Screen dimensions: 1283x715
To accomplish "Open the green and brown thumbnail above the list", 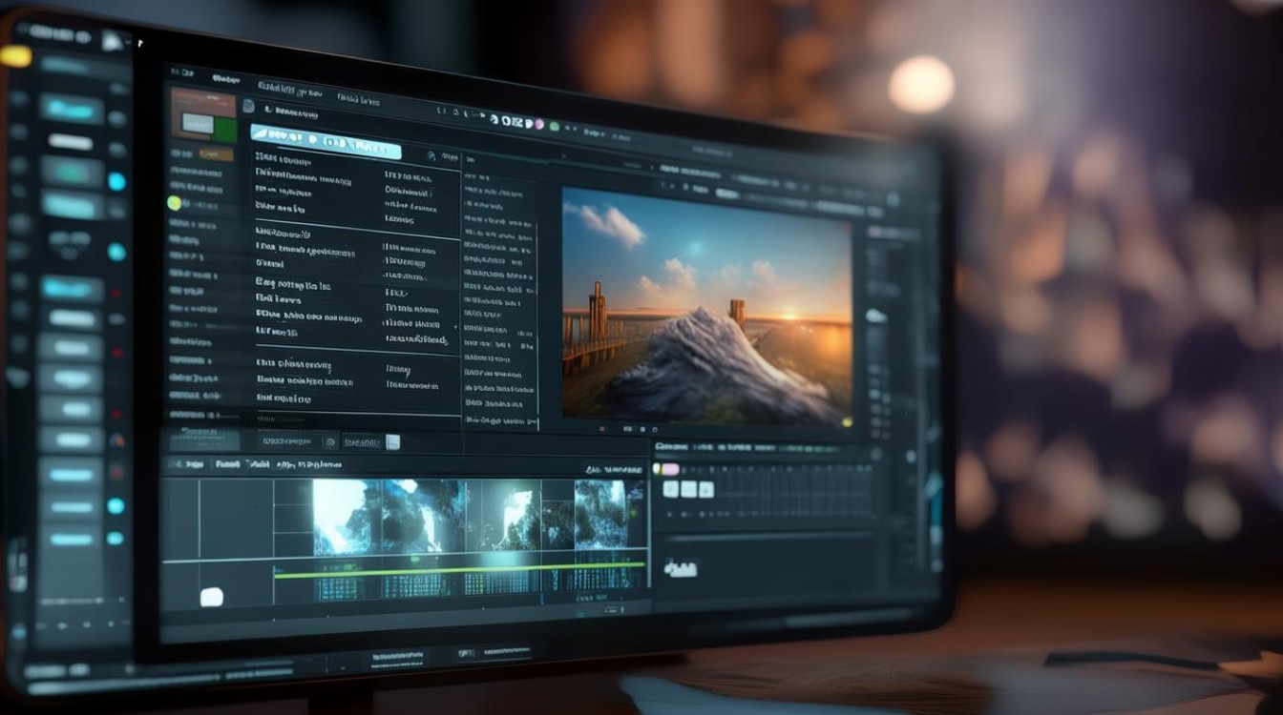I will click(x=202, y=116).
